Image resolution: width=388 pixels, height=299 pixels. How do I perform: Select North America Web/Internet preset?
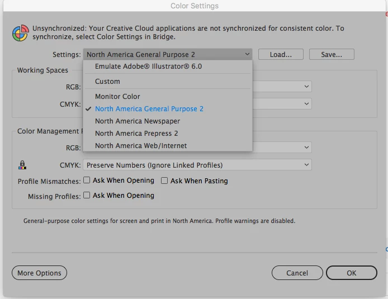pos(168,146)
